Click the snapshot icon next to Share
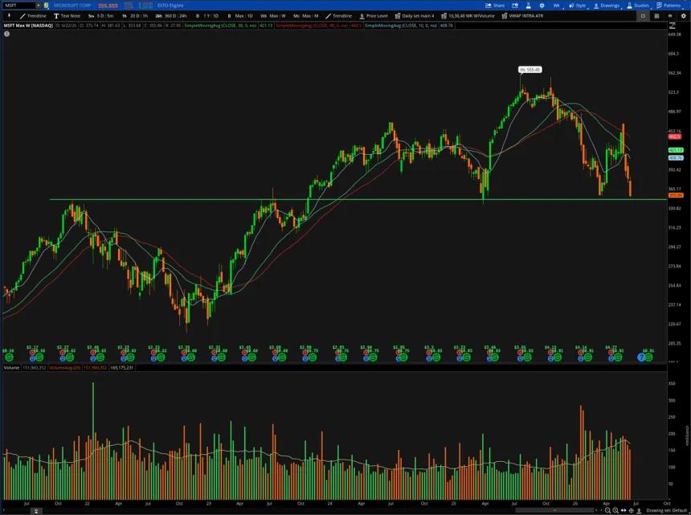The image size is (691, 515). 515,6
